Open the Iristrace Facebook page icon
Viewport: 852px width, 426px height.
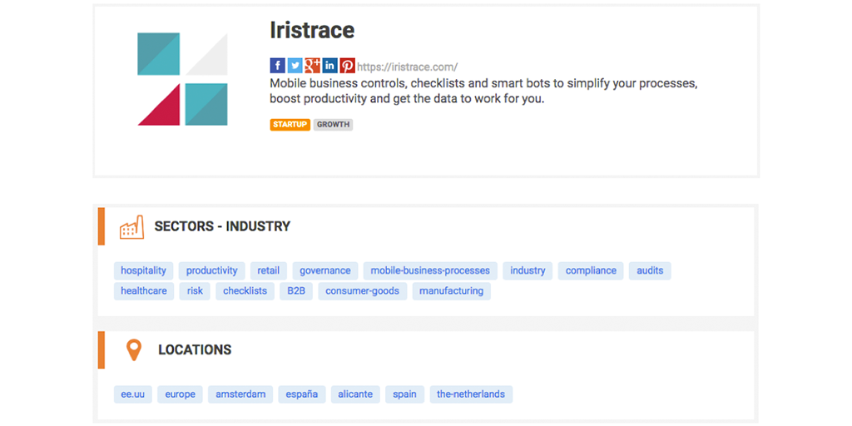(x=278, y=66)
